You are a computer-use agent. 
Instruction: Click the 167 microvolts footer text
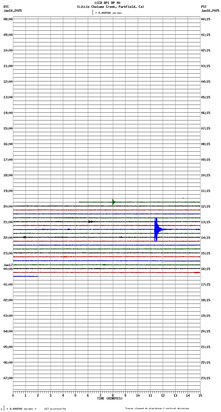pyautogui.click(x=55, y=409)
